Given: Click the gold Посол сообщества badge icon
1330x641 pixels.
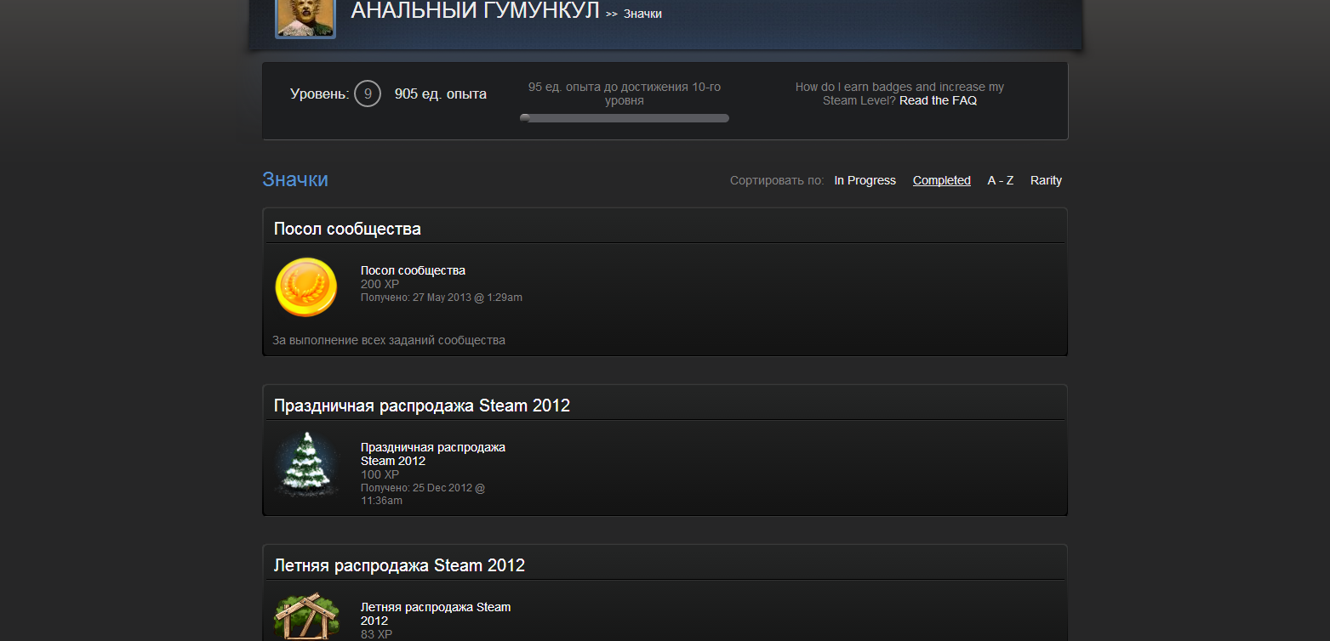Looking at the screenshot, I should click(x=306, y=287).
